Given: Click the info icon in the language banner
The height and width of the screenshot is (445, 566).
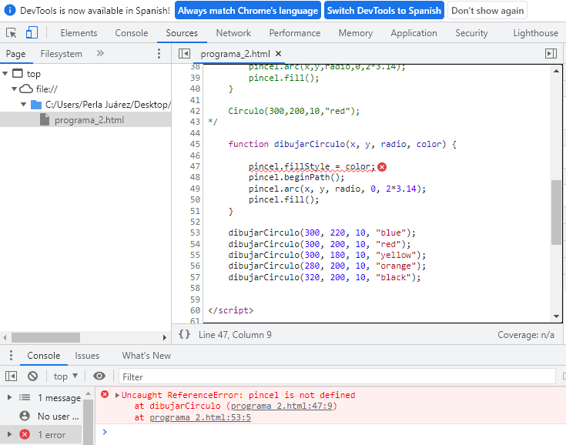Looking at the screenshot, I should pos(10,10).
